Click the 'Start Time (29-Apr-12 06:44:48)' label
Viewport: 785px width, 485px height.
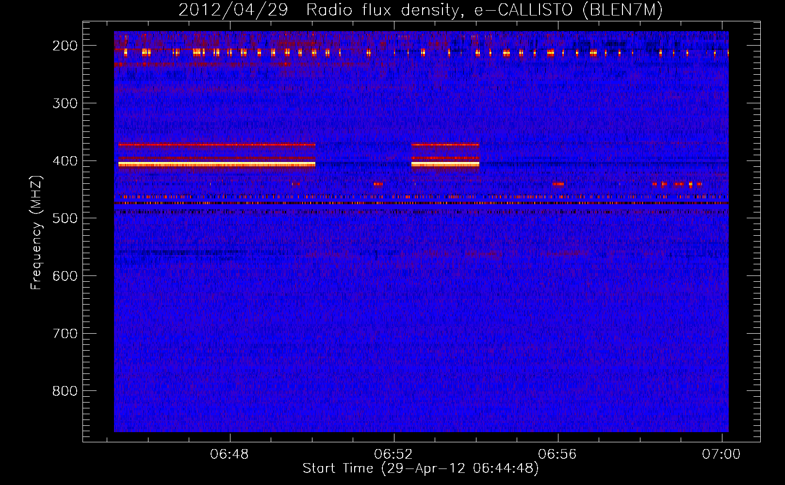421,469
